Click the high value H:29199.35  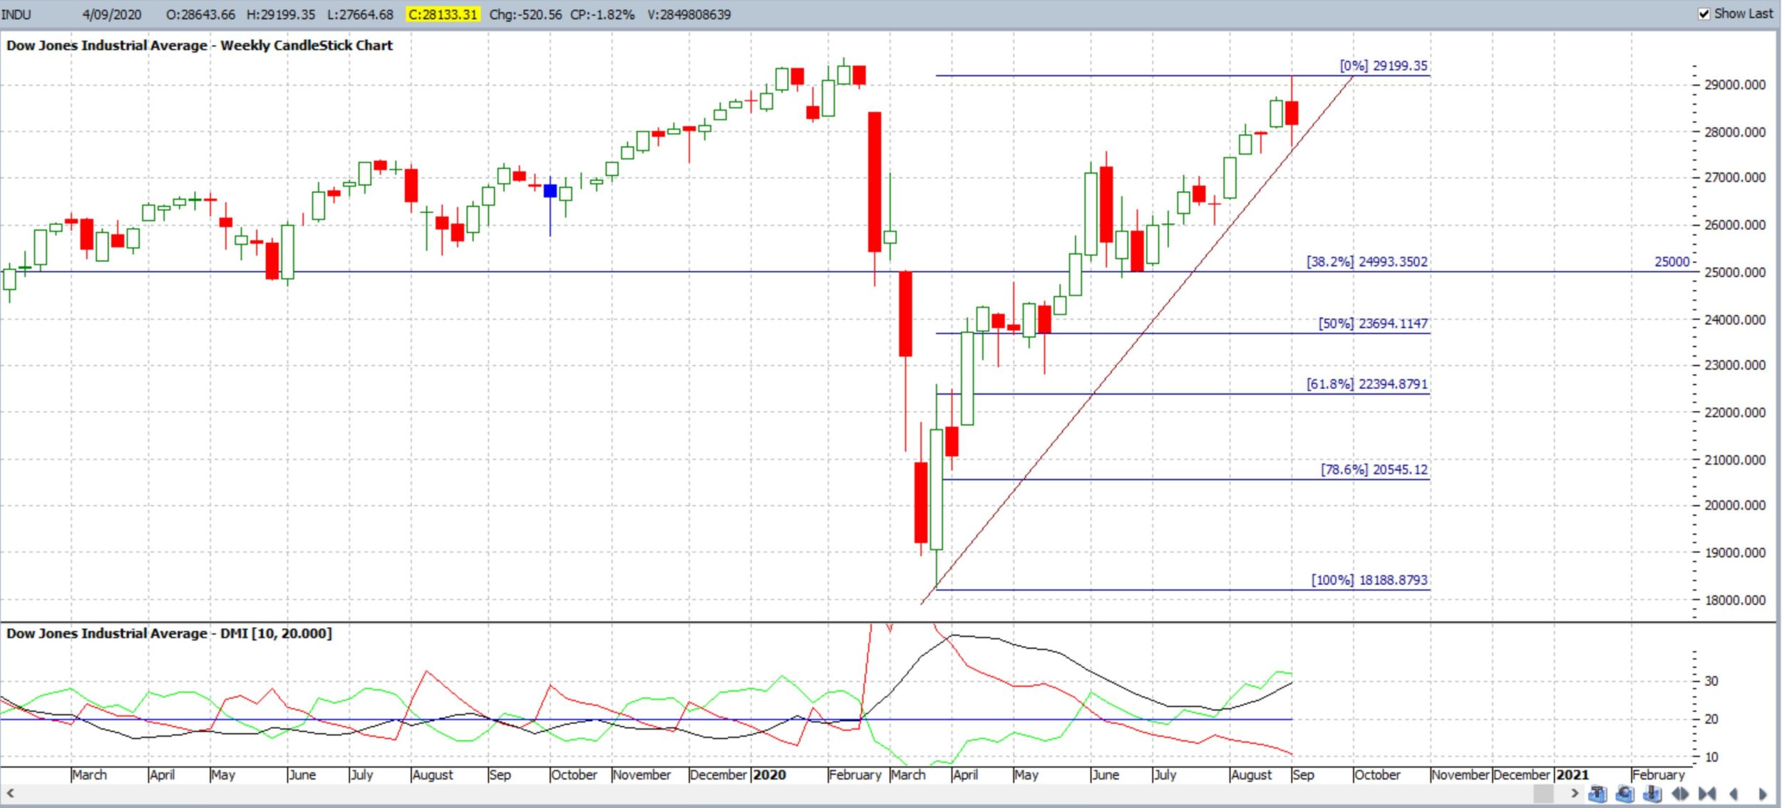pos(281,14)
